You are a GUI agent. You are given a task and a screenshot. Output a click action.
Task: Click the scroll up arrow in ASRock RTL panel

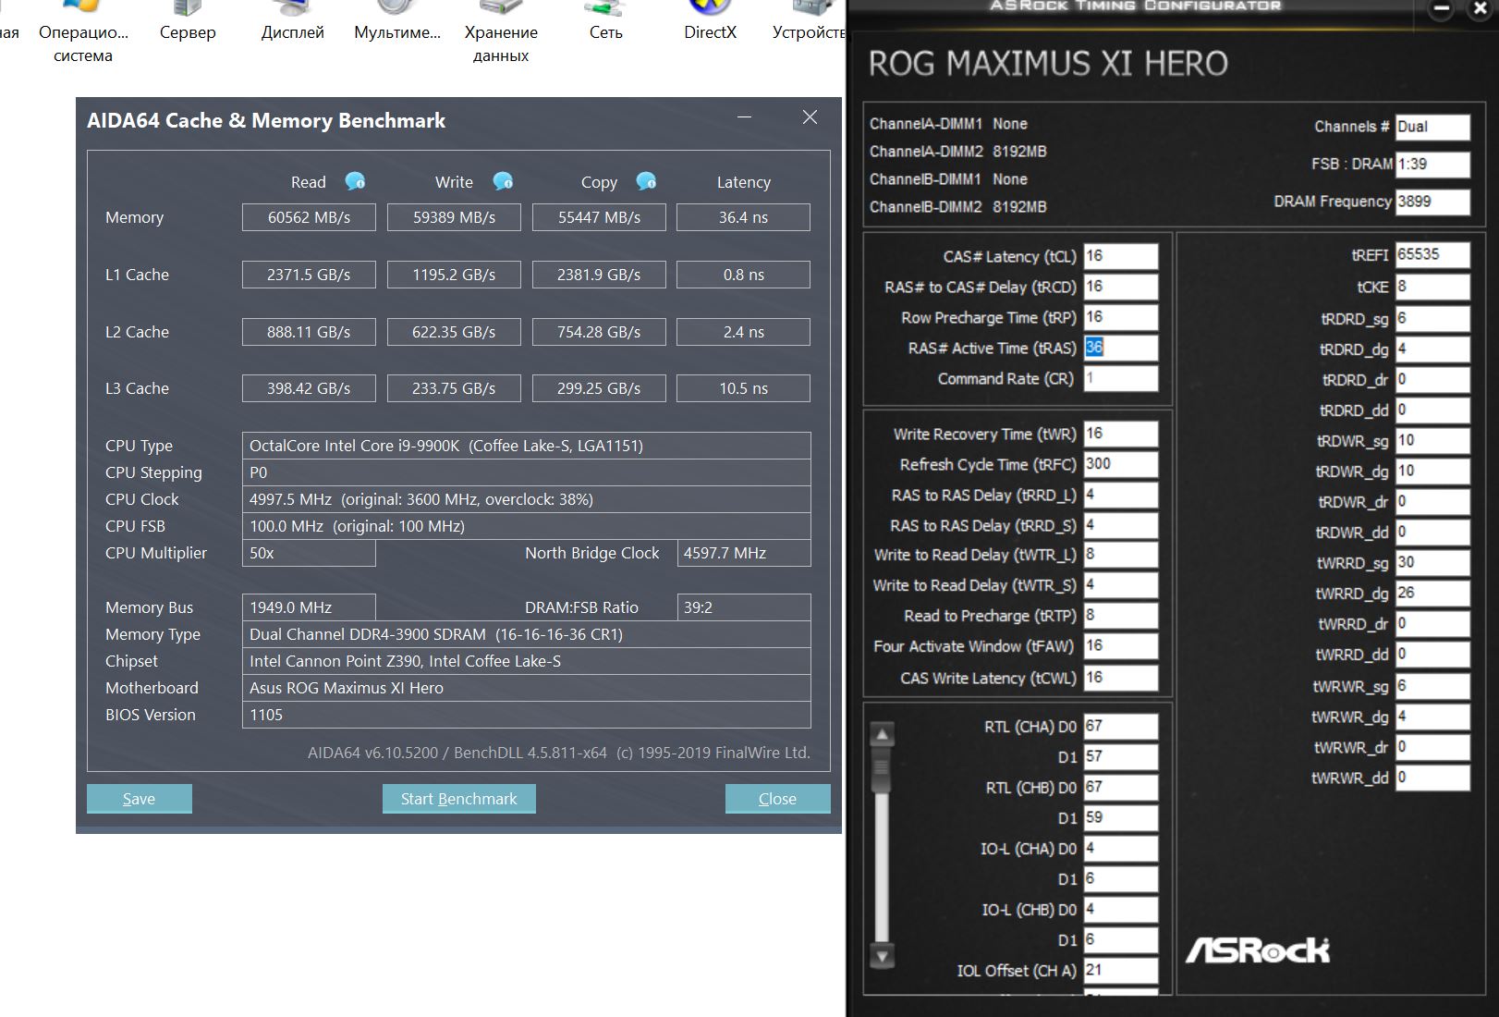883,735
